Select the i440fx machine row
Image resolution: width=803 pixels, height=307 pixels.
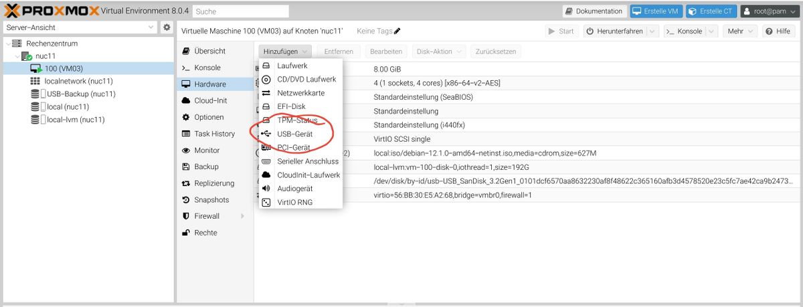coord(529,125)
